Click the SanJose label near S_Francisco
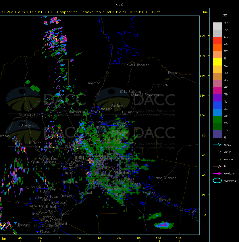The width and height of the screenshot is (239, 242). tap(117, 106)
